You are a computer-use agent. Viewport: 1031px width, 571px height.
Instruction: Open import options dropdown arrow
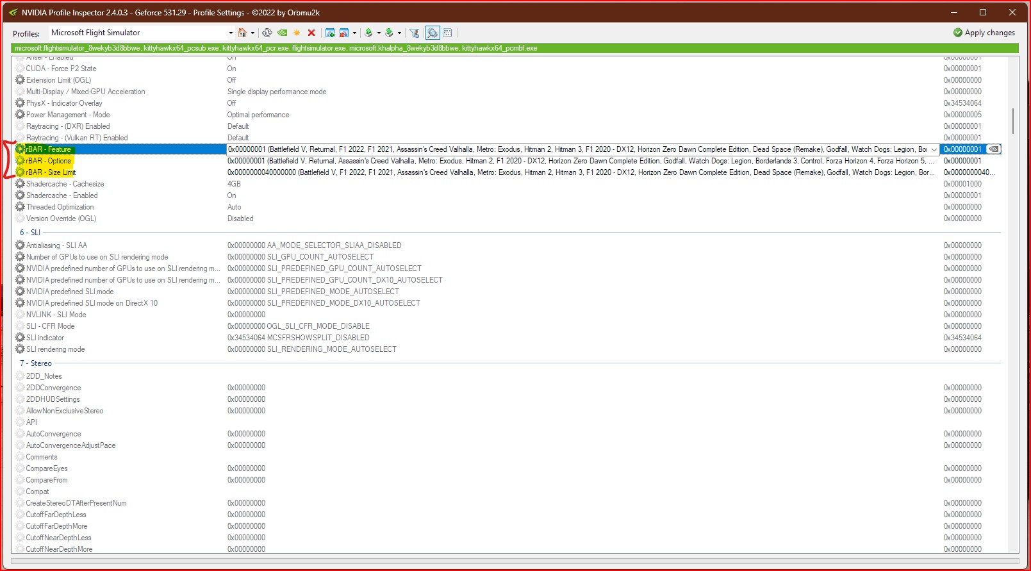(x=399, y=33)
